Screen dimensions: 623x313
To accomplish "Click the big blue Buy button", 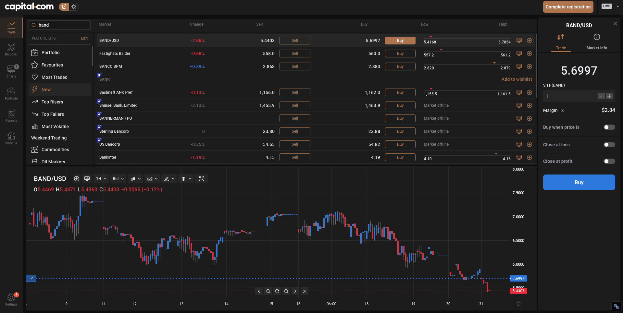I will (579, 182).
